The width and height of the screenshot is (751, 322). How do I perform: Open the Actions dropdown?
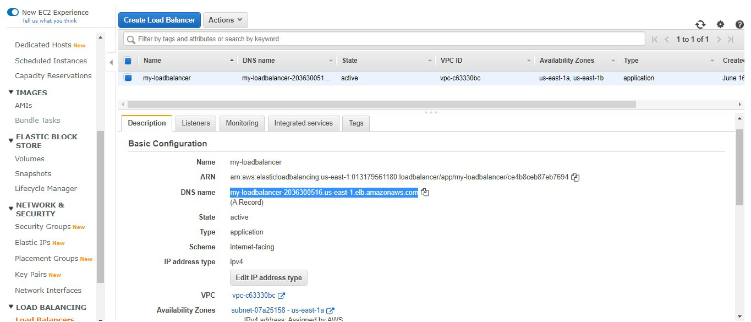click(x=226, y=20)
